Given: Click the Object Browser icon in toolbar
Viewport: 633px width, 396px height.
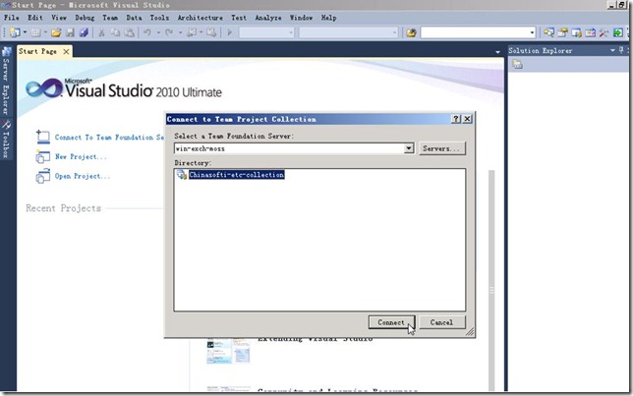Looking at the screenshot, I should (576, 32).
